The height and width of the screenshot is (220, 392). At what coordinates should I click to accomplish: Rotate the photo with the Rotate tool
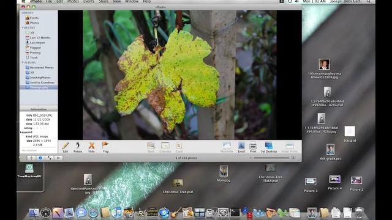click(x=78, y=147)
